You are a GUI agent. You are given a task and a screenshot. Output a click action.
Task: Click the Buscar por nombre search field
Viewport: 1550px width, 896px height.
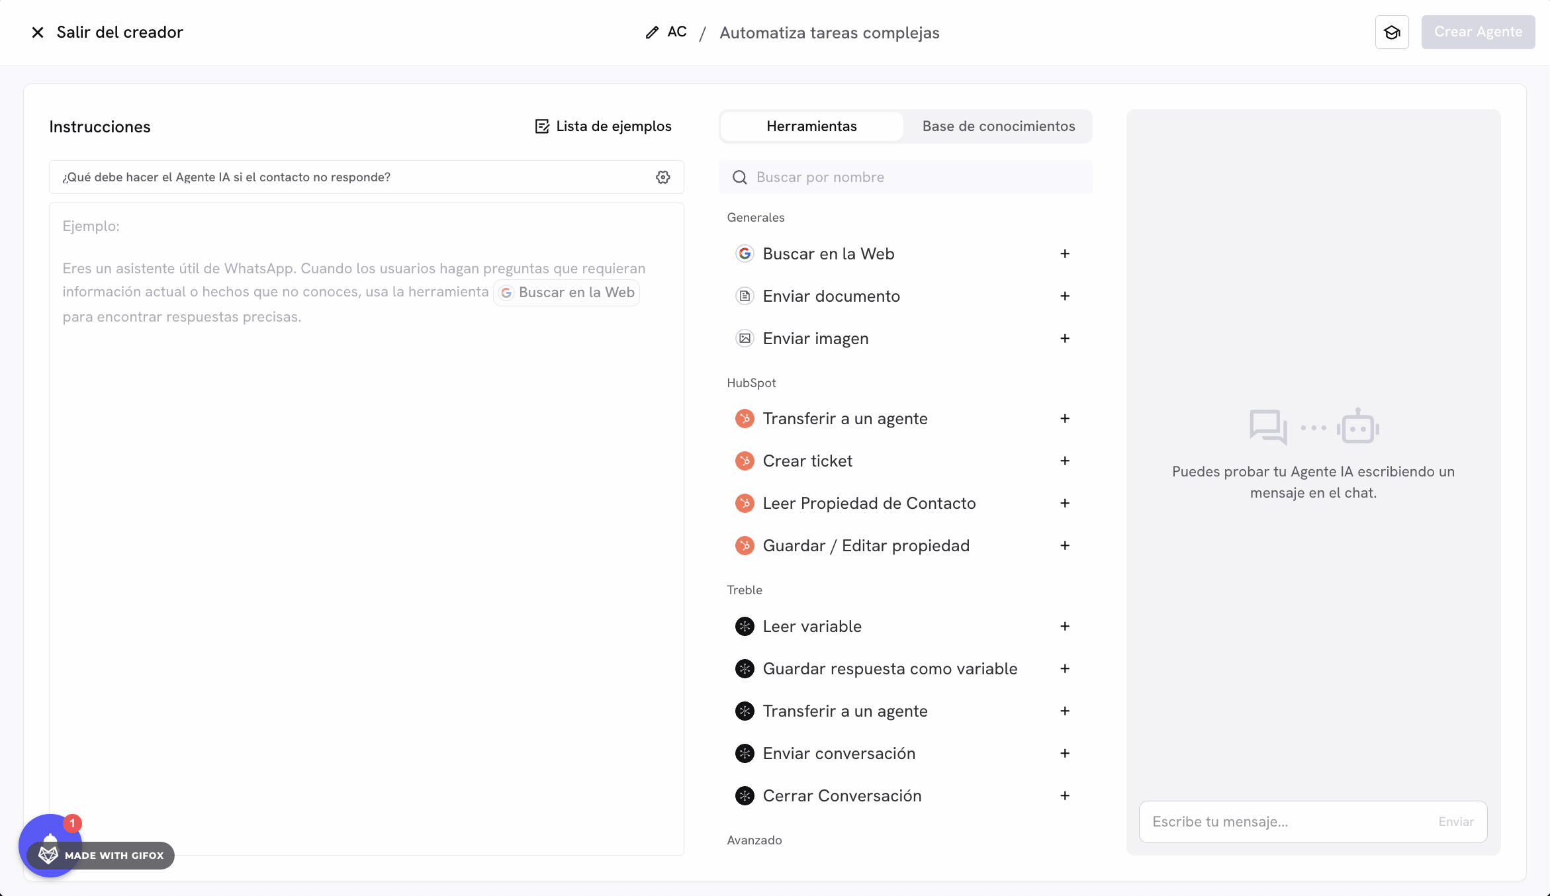[860, 177]
